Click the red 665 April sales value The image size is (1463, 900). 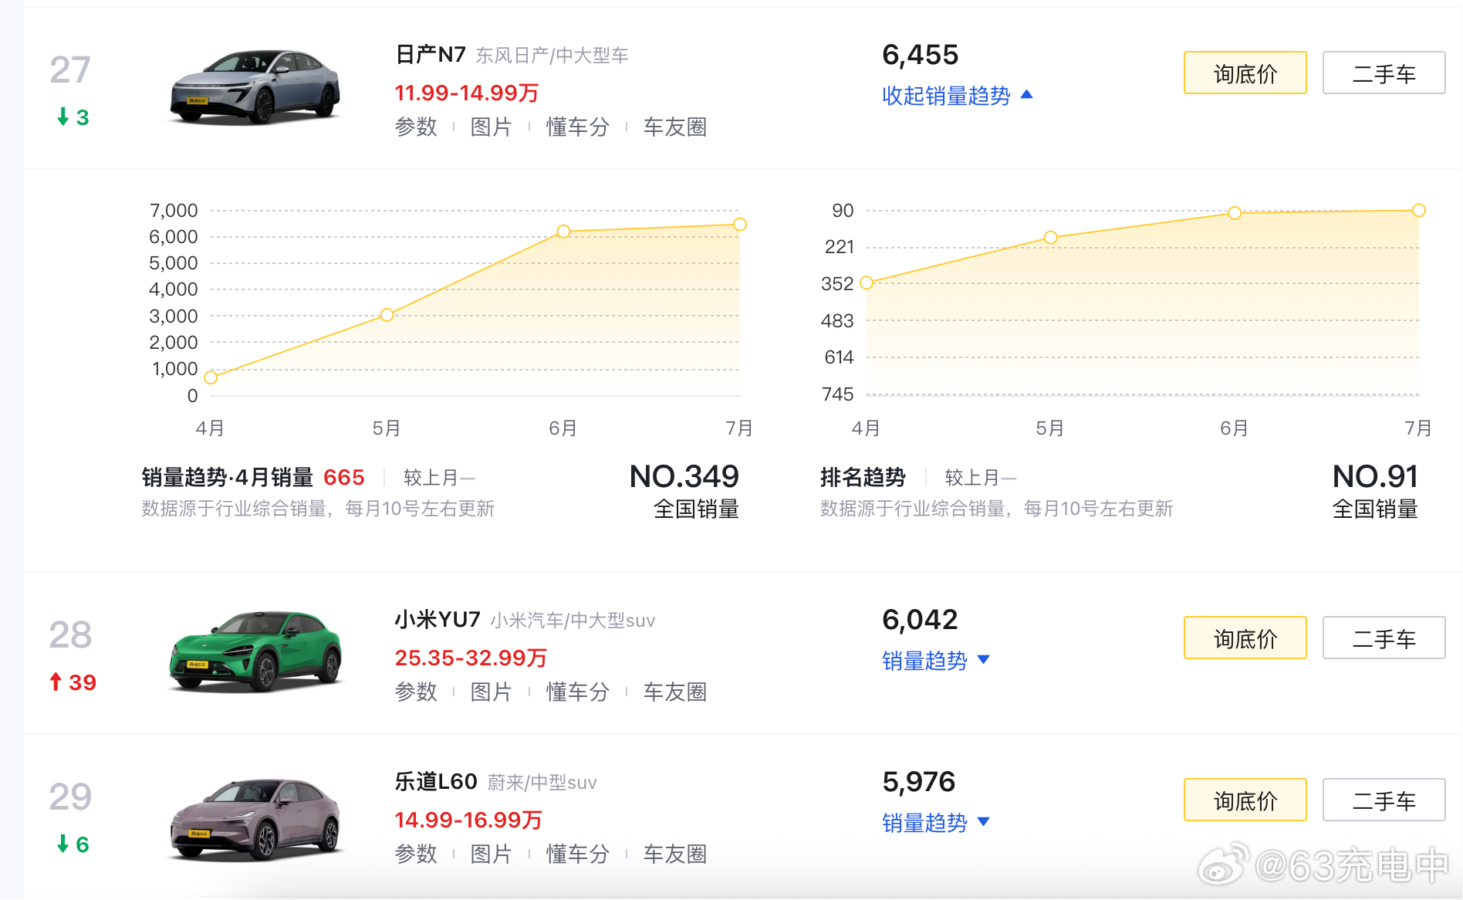pyautogui.click(x=344, y=478)
